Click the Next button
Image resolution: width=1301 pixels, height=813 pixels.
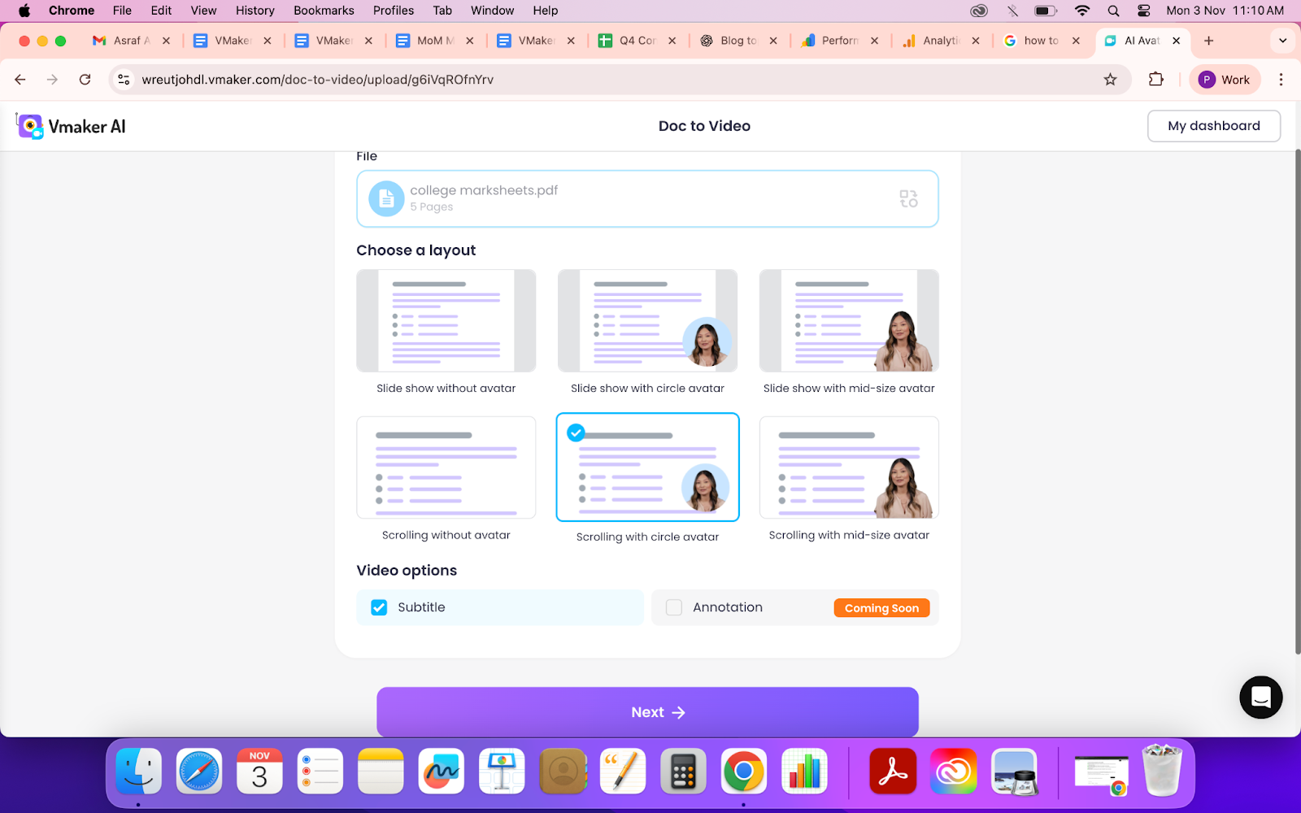point(646,711)
